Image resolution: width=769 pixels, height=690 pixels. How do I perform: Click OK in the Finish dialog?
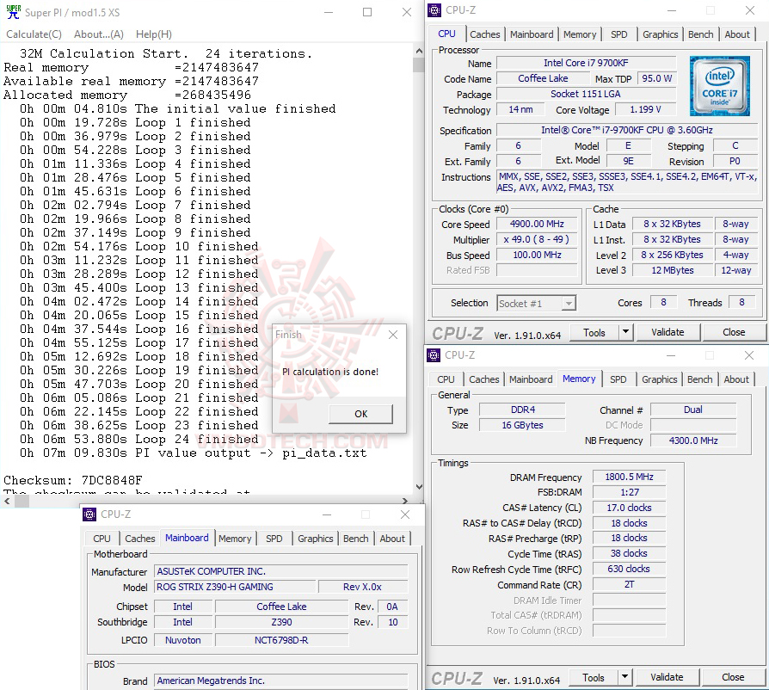[x=361, y=414]
